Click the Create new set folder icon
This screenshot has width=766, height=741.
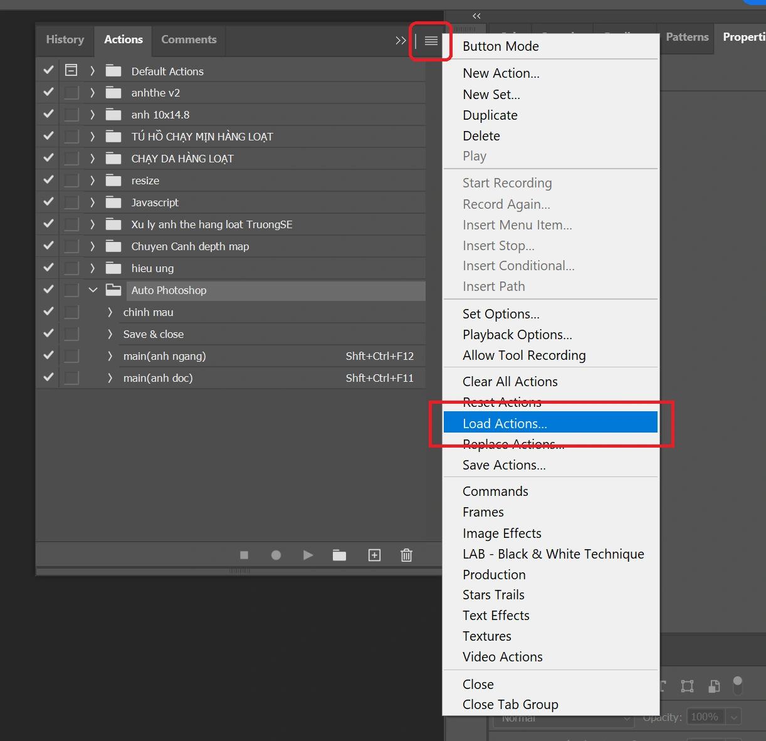coord(339,555)
